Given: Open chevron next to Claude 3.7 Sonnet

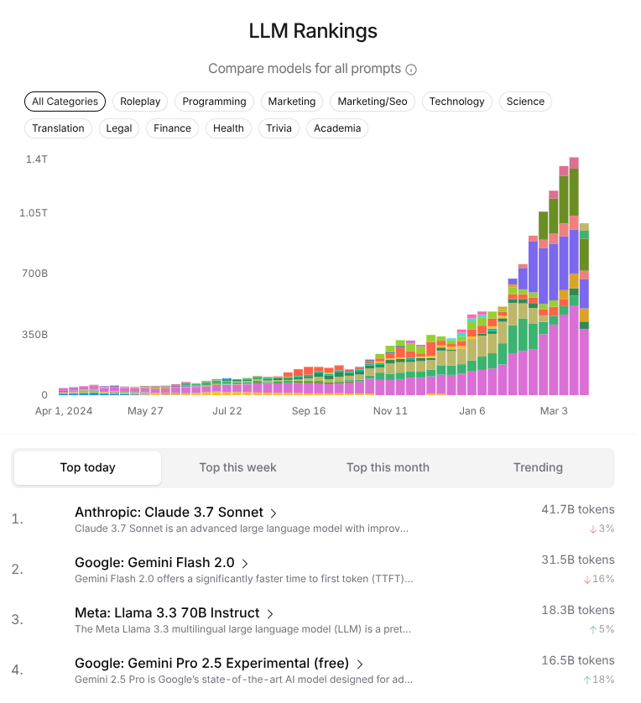Looking at the screenshot, I should pyautogui.click(x=274, y=513).
